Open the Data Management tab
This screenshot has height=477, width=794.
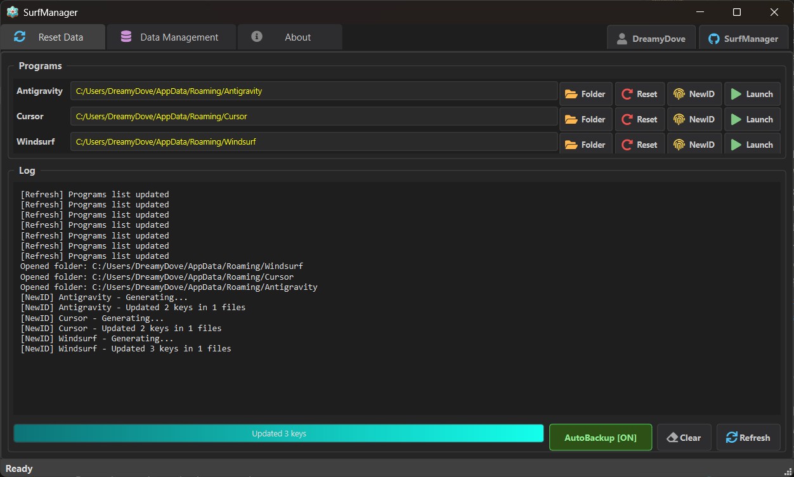(171, 37)
